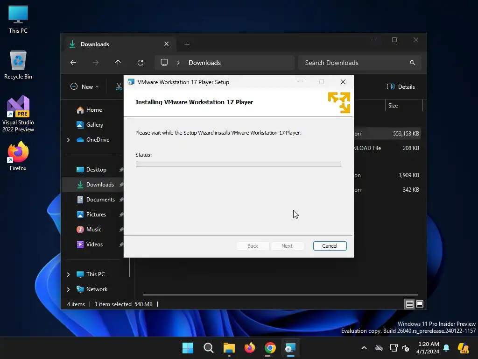This screenshot has width=478, height=359.
Task: Select the file sized 342 KB
Action: pos(387,190)
